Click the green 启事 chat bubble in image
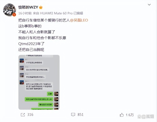Screen dimensions: 157x122 (x=50, y=94)
